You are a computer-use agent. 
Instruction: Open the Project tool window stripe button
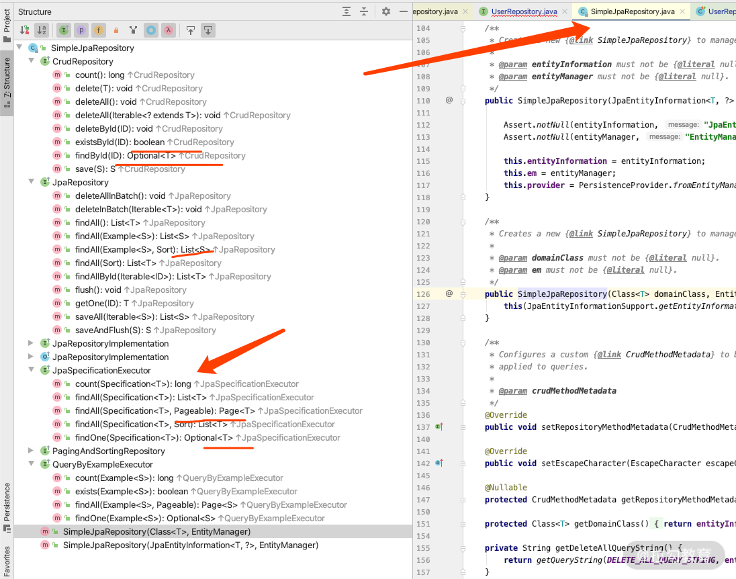7,26
